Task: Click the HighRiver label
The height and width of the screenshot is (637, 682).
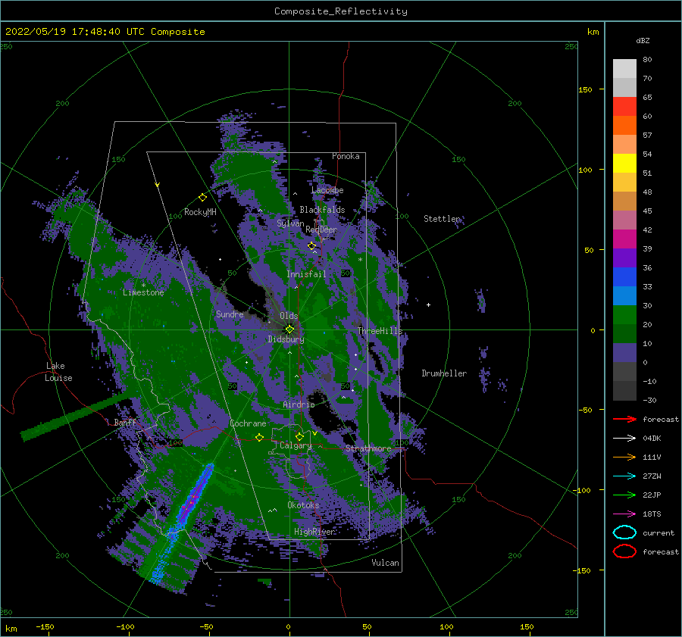Action: point(314,532)
